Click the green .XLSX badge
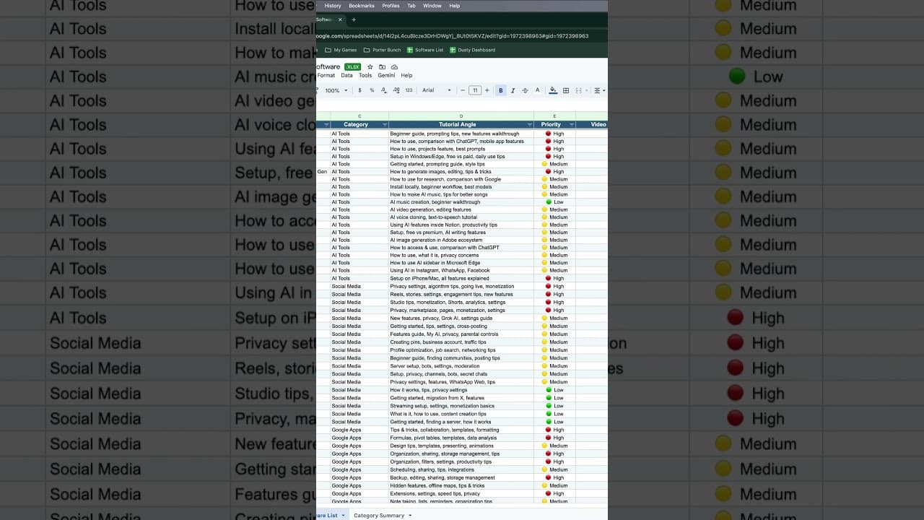 tap(352, 67)
